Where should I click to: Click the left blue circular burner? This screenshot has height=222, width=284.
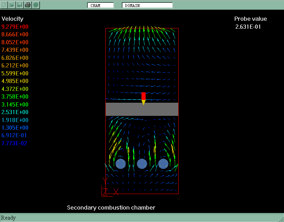point(120,164)
